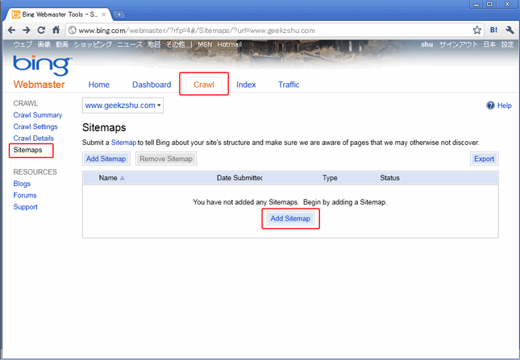Image resolution: width=520 pixels, height=360 pixels.
Task: Close the Bing Webmaster Tools tab
Action: [104, 14]
